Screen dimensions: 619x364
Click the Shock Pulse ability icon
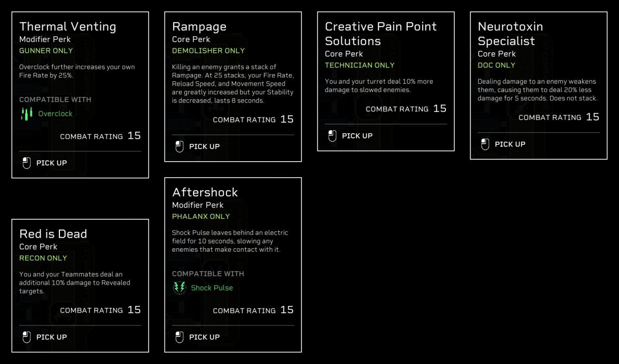tap(179, 288)
